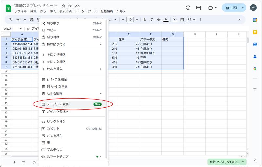Click the Google Sheets home logo

click(x=7, y=8)
